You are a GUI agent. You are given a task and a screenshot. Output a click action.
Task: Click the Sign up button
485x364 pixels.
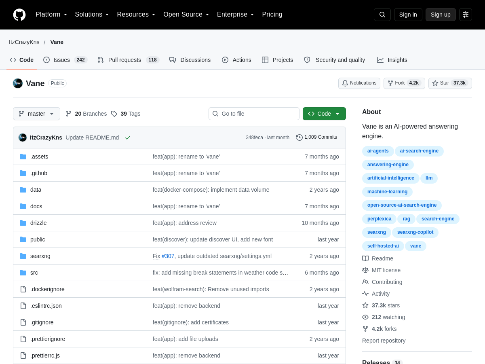click(441, 15)
